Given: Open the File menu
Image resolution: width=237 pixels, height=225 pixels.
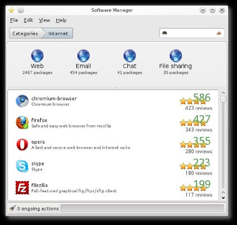Looking at the screenshot, I should [14, 20].
